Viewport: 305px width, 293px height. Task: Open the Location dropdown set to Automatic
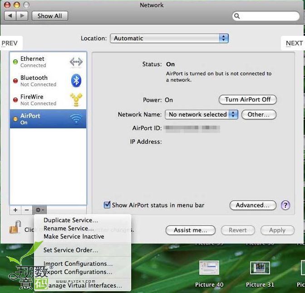pyautogui.click(x=169, y=38)
